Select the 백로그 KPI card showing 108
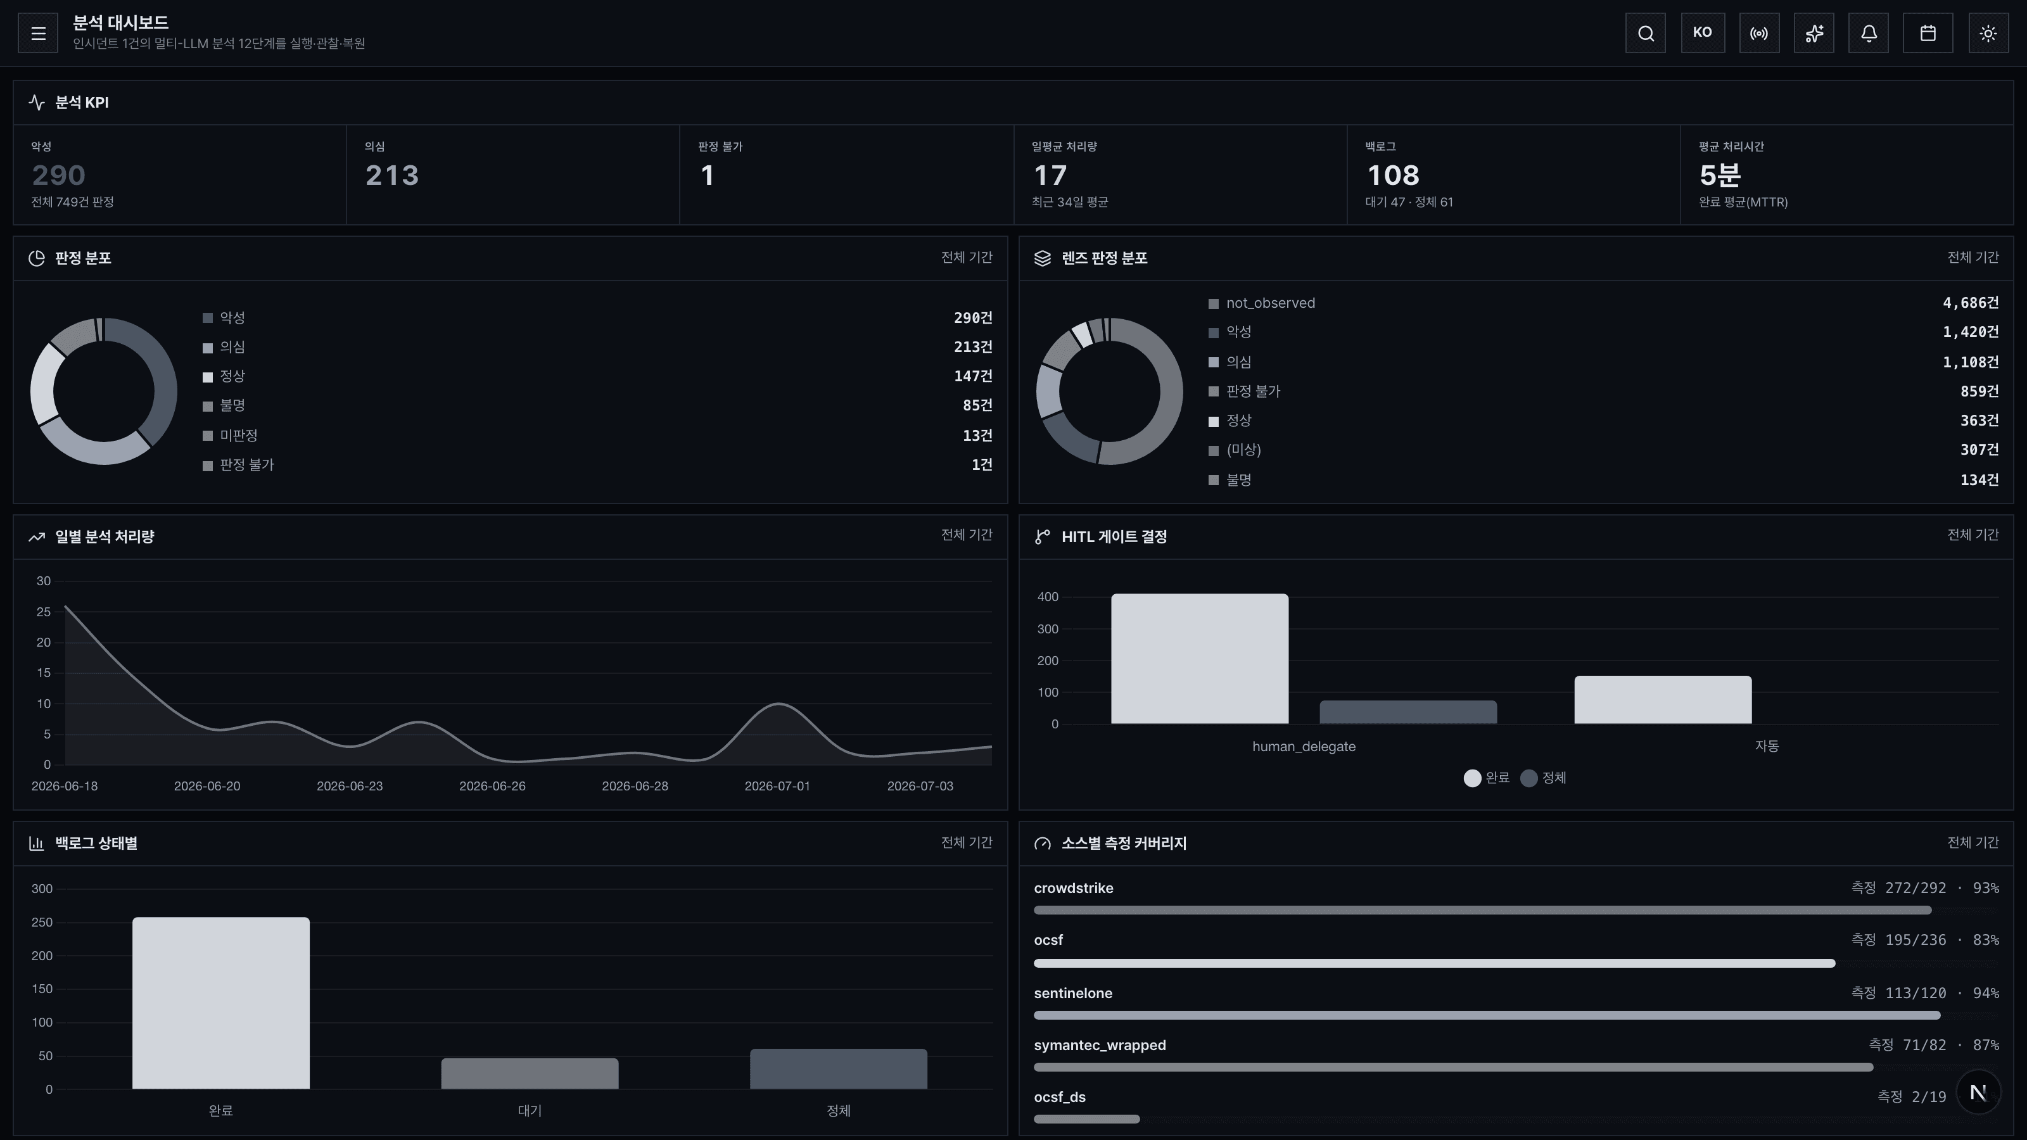This screenshot has width=2027, height=1140. [x=1513, y=175]
